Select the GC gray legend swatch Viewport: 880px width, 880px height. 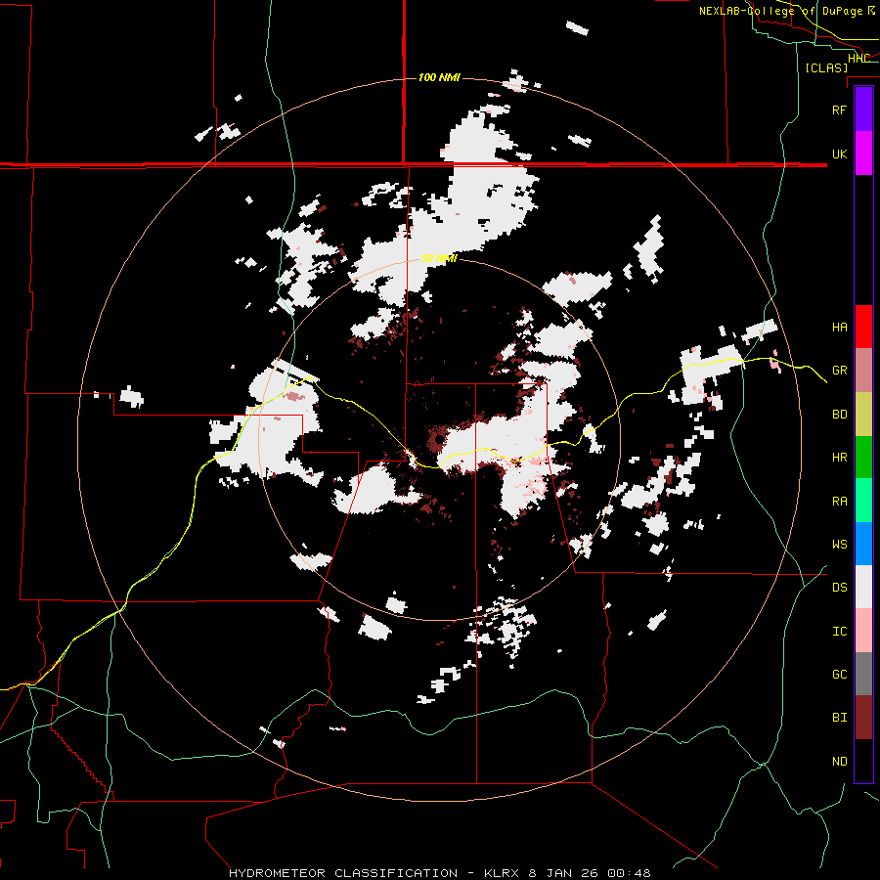click(x=863, y=674)
